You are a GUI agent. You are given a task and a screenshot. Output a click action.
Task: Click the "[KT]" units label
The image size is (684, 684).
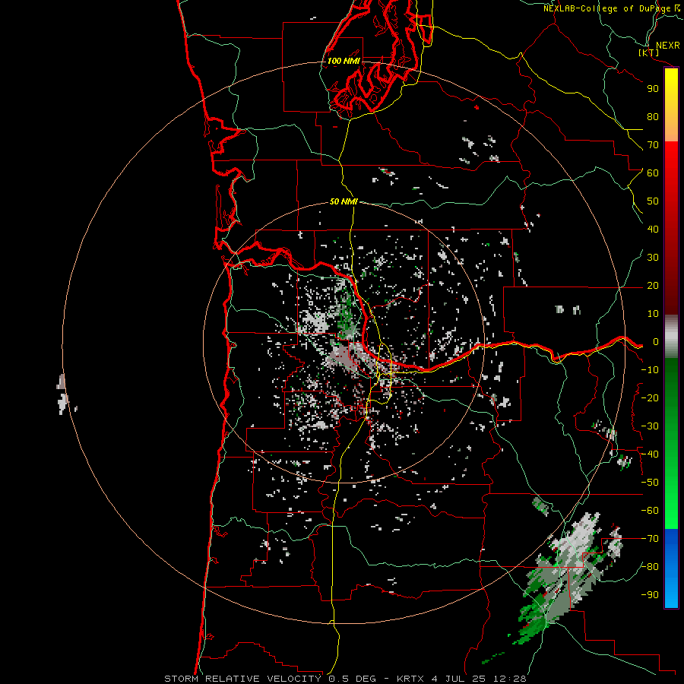pos(649,52)
